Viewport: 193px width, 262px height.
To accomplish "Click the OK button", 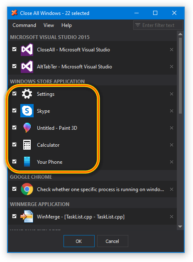I will (x=79, y=241).
